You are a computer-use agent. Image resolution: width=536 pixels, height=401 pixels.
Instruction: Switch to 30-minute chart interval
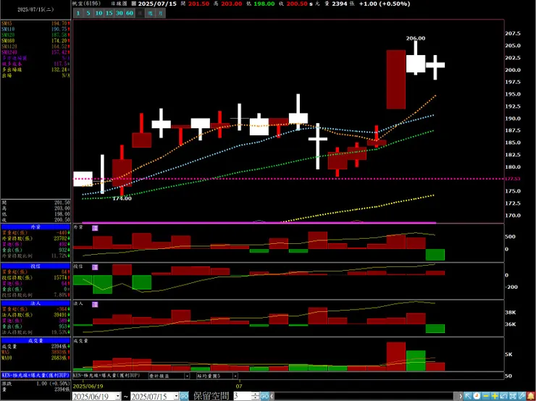[x=120, y=13]
